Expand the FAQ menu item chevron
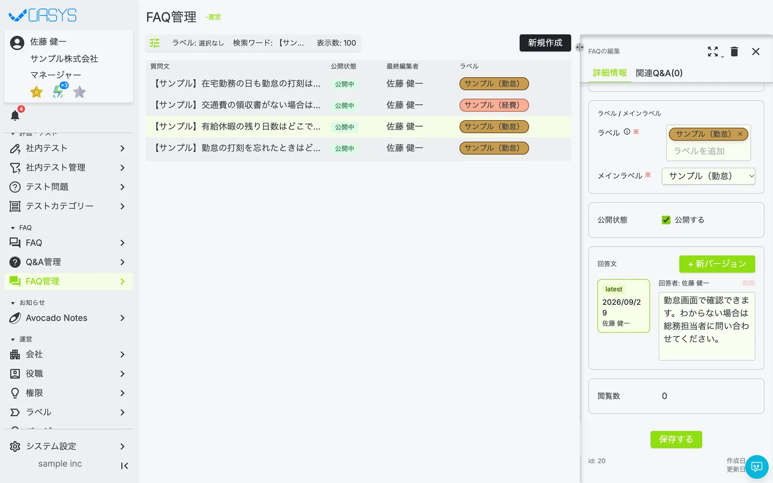This screenshot has width=773, height=483. pyautogui.click(x=122, y=243)
